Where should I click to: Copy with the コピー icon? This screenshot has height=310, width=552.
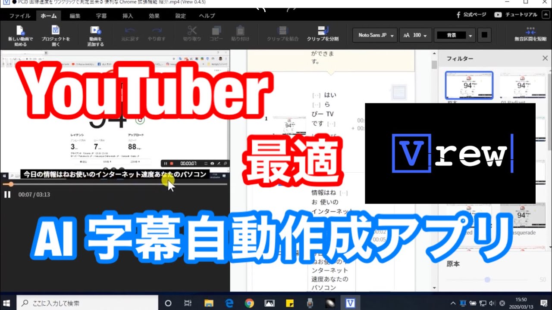coord(216,34)
